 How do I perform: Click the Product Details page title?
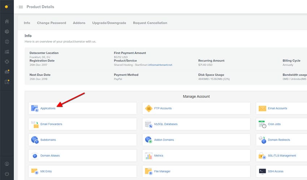tap(40, 7)
